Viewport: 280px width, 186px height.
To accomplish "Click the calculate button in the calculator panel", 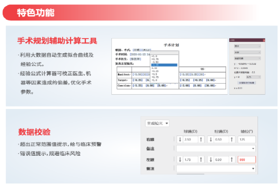I will pos(247,83).
